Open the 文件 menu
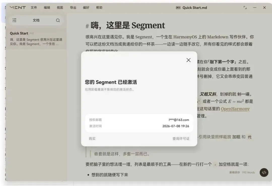Viewport: 272px width, 186px height. click(x=34, y=8)
